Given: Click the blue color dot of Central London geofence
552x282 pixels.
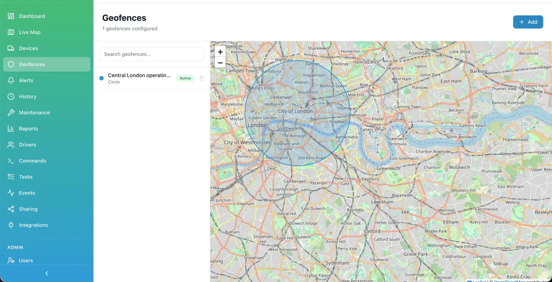Looking at the screenshot, I should [101, 78].
